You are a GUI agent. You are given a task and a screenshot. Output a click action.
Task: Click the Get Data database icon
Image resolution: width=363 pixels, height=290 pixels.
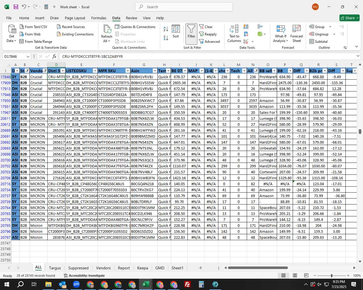coord(12,29)
